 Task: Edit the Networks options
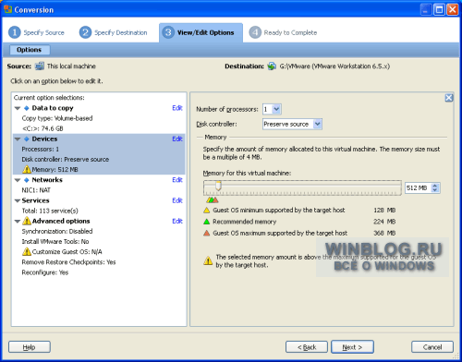tap(177, 180)
